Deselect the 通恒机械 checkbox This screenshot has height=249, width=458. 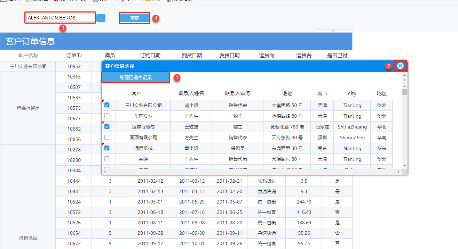click(107, 148)
